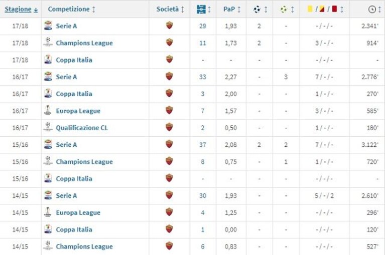Open 14/15 Europa League competition link
Image resolution: width=385 pixels, height=255 pixels.
coord(78,212)
